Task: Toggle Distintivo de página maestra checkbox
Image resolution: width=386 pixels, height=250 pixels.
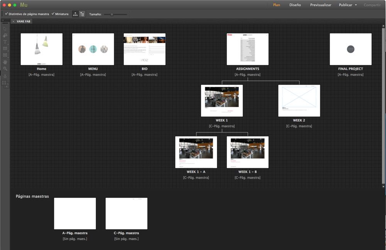Action: [7, 14]
